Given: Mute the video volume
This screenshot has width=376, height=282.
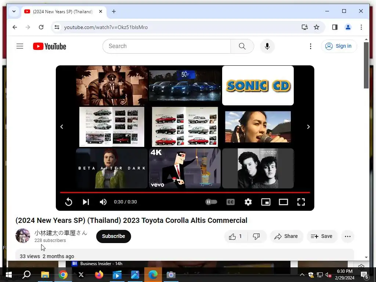Looking at the screenshot, I should (x=103, y=202).
